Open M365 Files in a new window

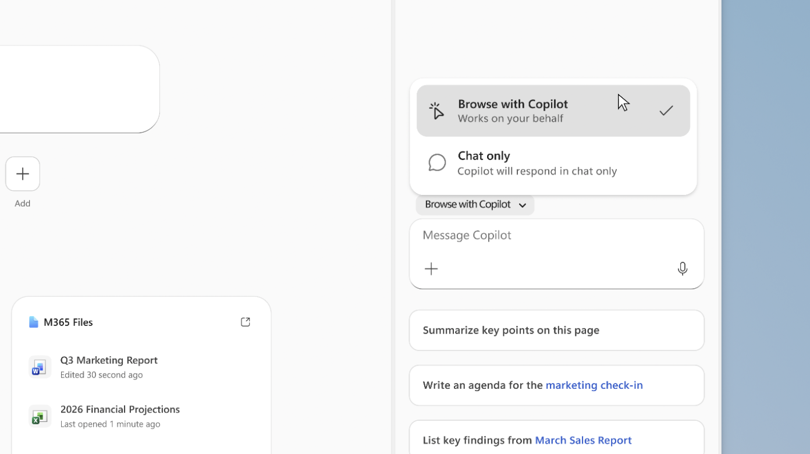(x=246, y=322)
